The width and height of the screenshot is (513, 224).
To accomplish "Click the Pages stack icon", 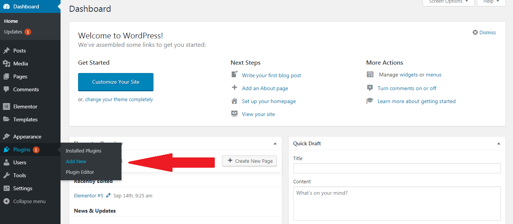I will [x=6, y=76].
